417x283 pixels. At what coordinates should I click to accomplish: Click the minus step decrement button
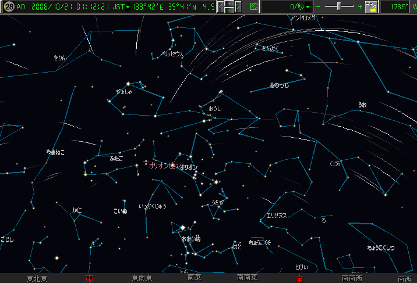229,10
